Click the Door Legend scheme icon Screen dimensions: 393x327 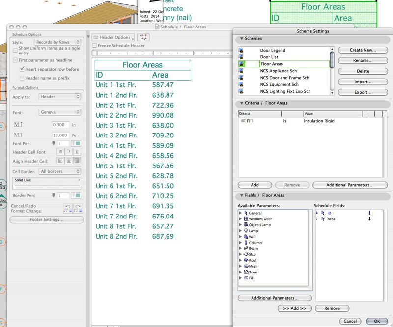241,50
